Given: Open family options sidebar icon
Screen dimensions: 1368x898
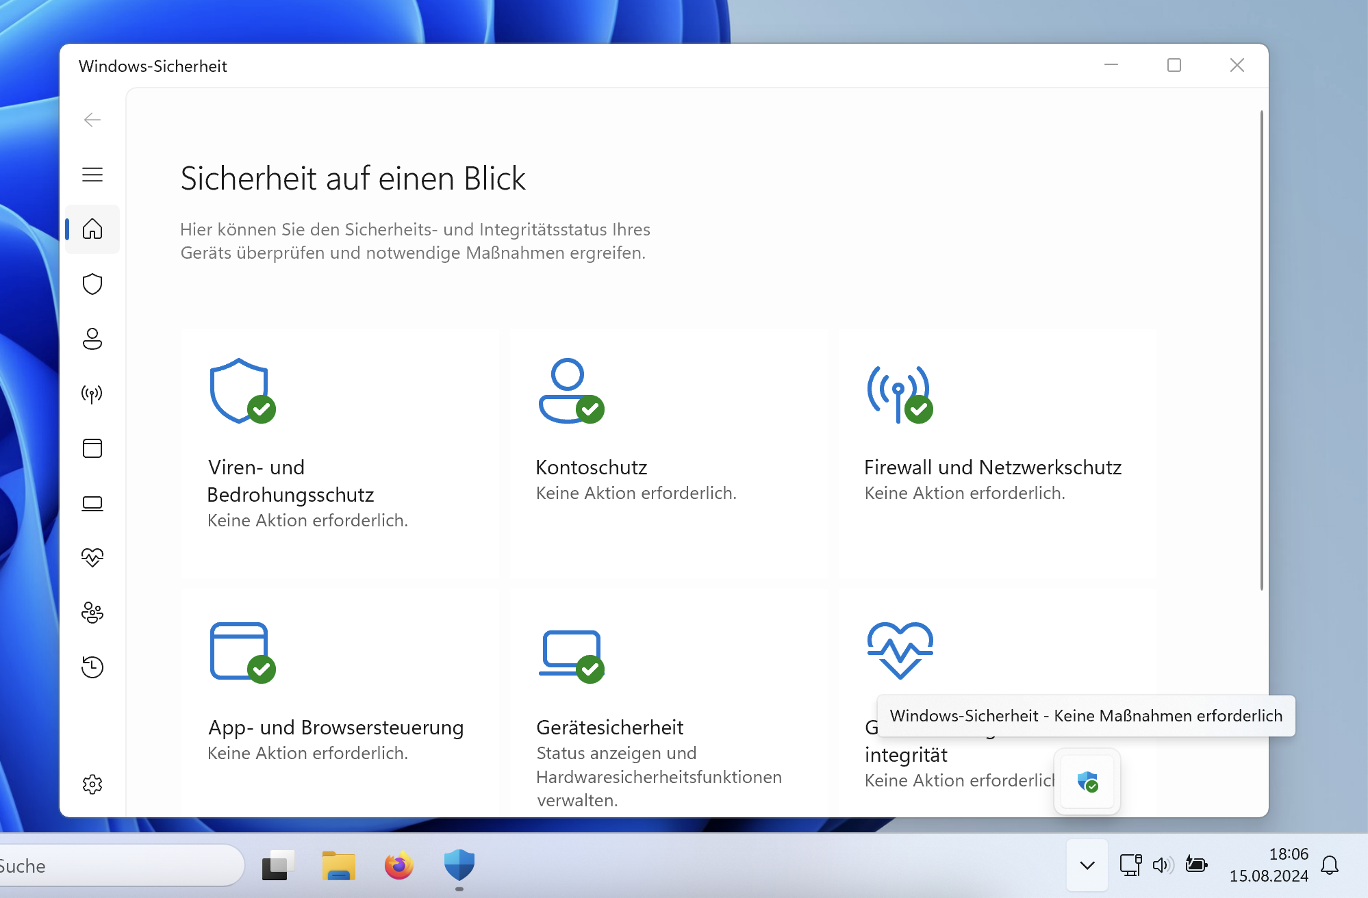Looking at the screenshot, I should point(92,613).
